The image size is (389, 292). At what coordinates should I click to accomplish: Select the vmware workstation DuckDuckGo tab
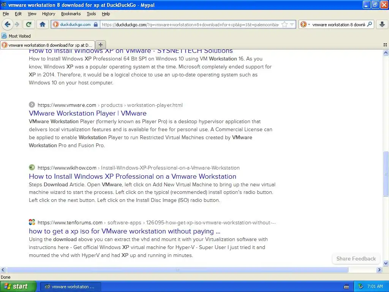pyautogui.click(x=47, y=45)
